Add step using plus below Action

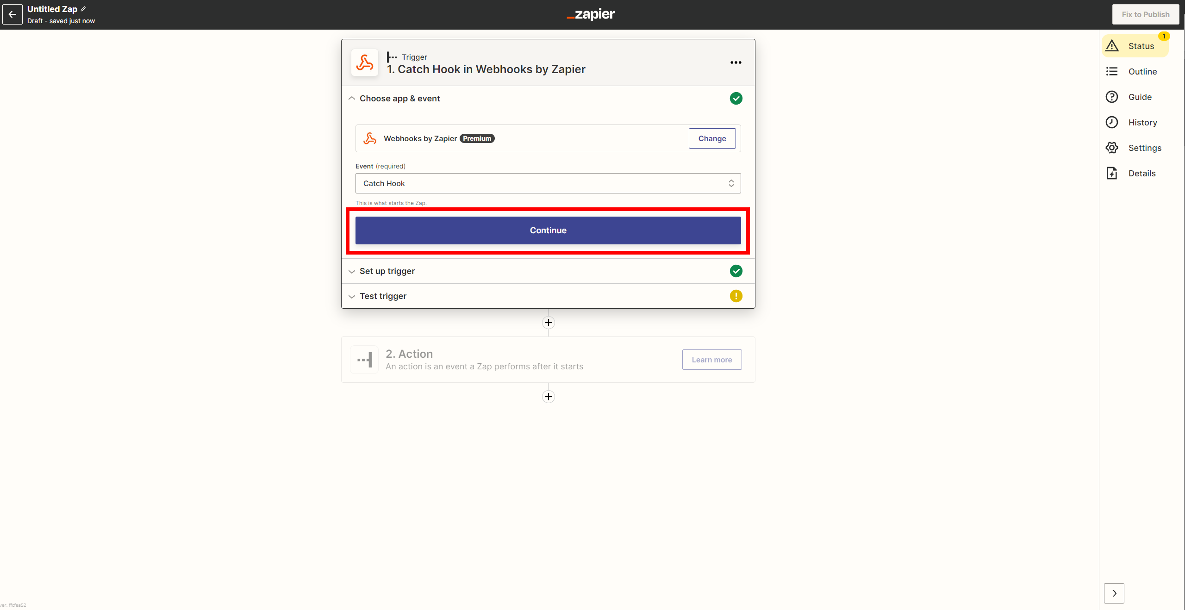pyautogui.click(x=548, y=397)
